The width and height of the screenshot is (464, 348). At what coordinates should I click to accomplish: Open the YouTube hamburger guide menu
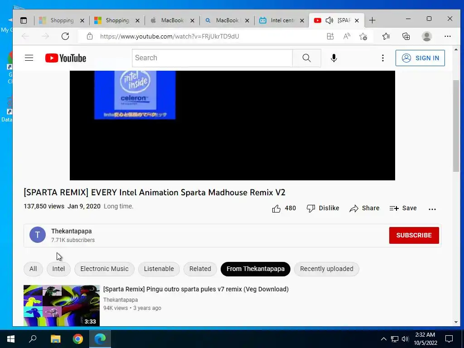pos(29,58)
